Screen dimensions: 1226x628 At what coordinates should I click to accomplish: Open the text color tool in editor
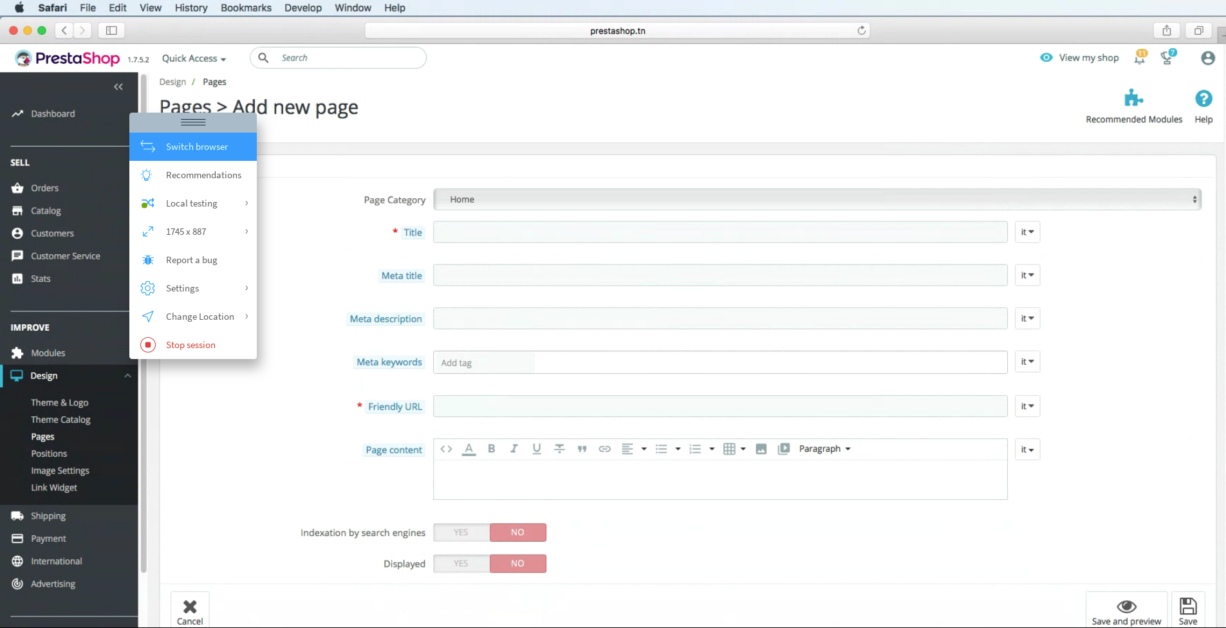pos(469,449)
